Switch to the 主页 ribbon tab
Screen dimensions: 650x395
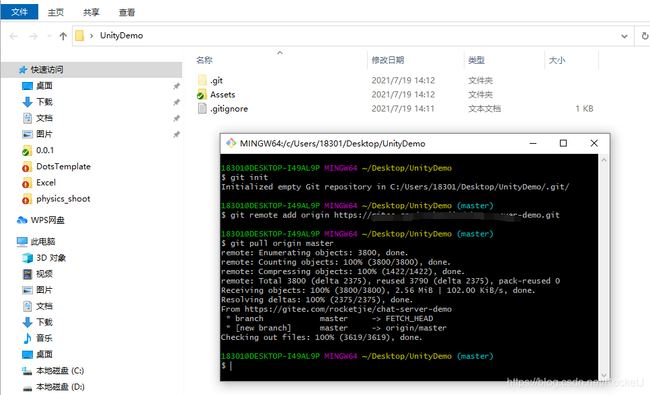point(56,13)
